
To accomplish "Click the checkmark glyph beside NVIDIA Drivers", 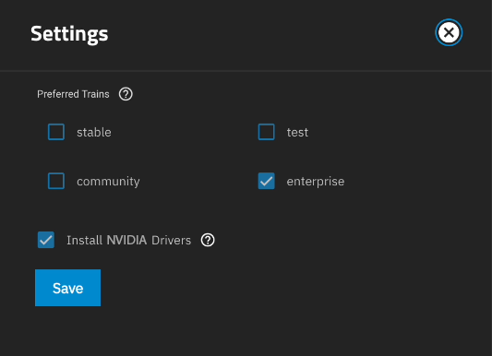I will point(46,240).
